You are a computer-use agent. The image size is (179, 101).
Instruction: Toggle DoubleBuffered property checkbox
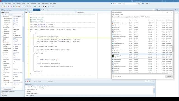click(14, 49)
